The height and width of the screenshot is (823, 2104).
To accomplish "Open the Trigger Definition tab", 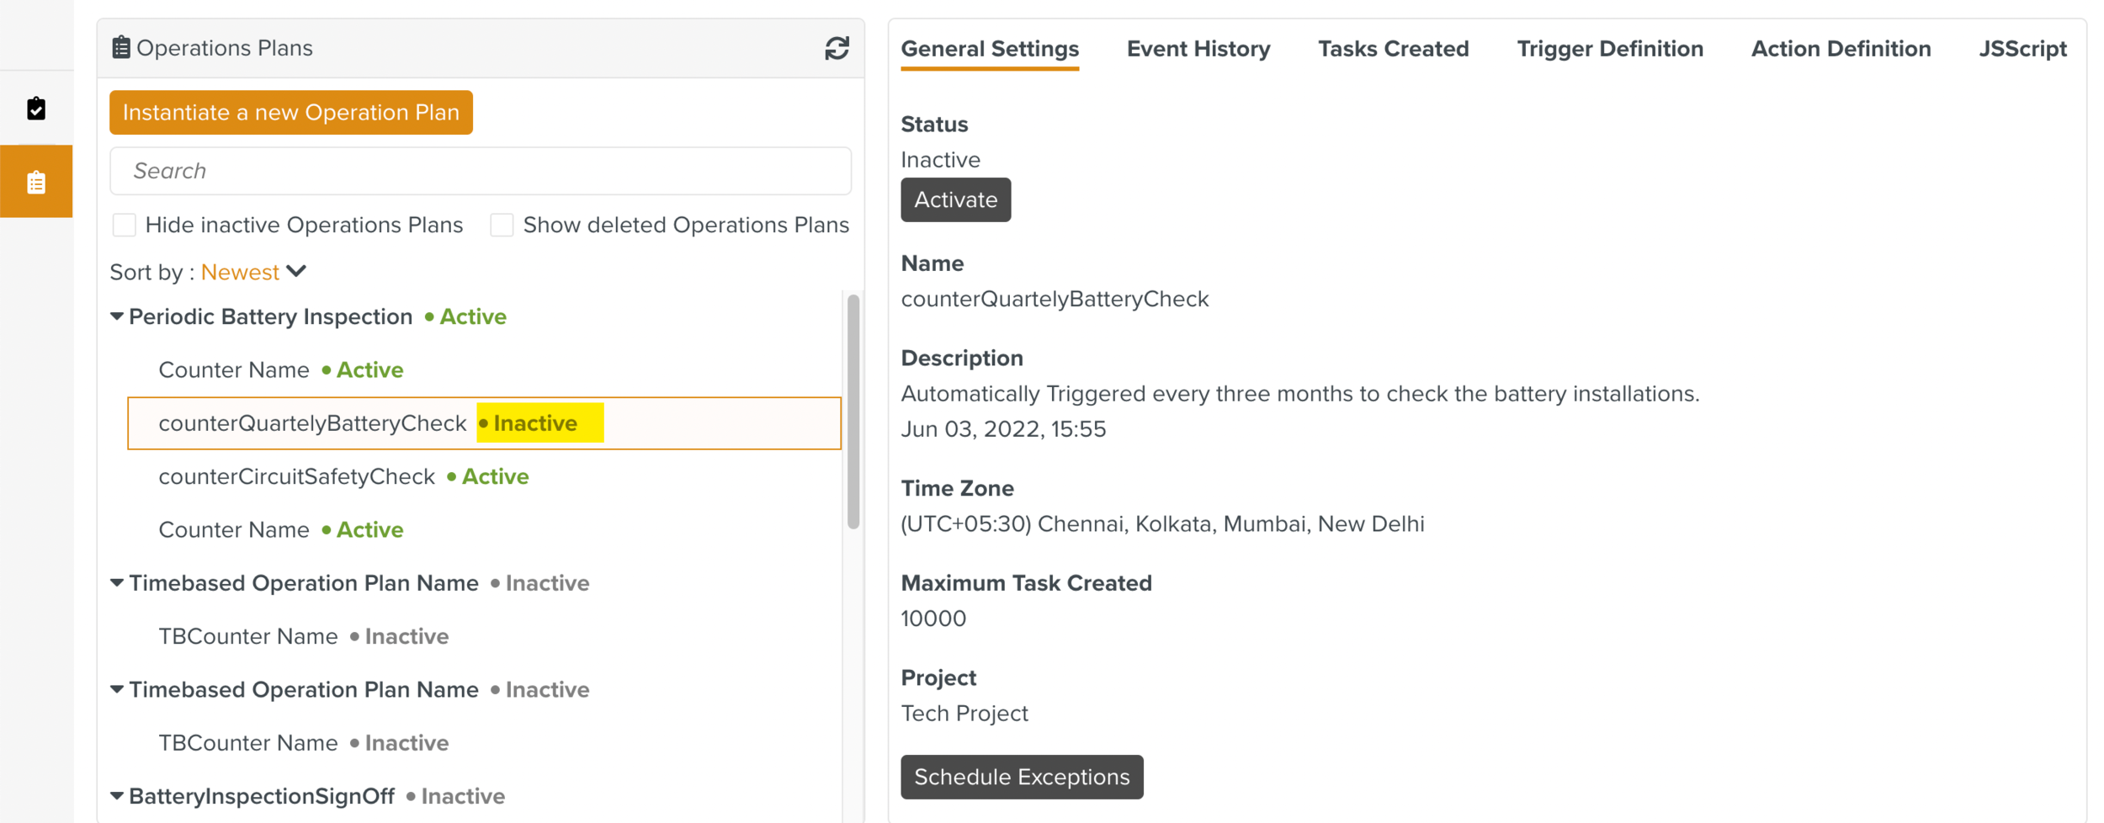I will [x=1609, y=49].
